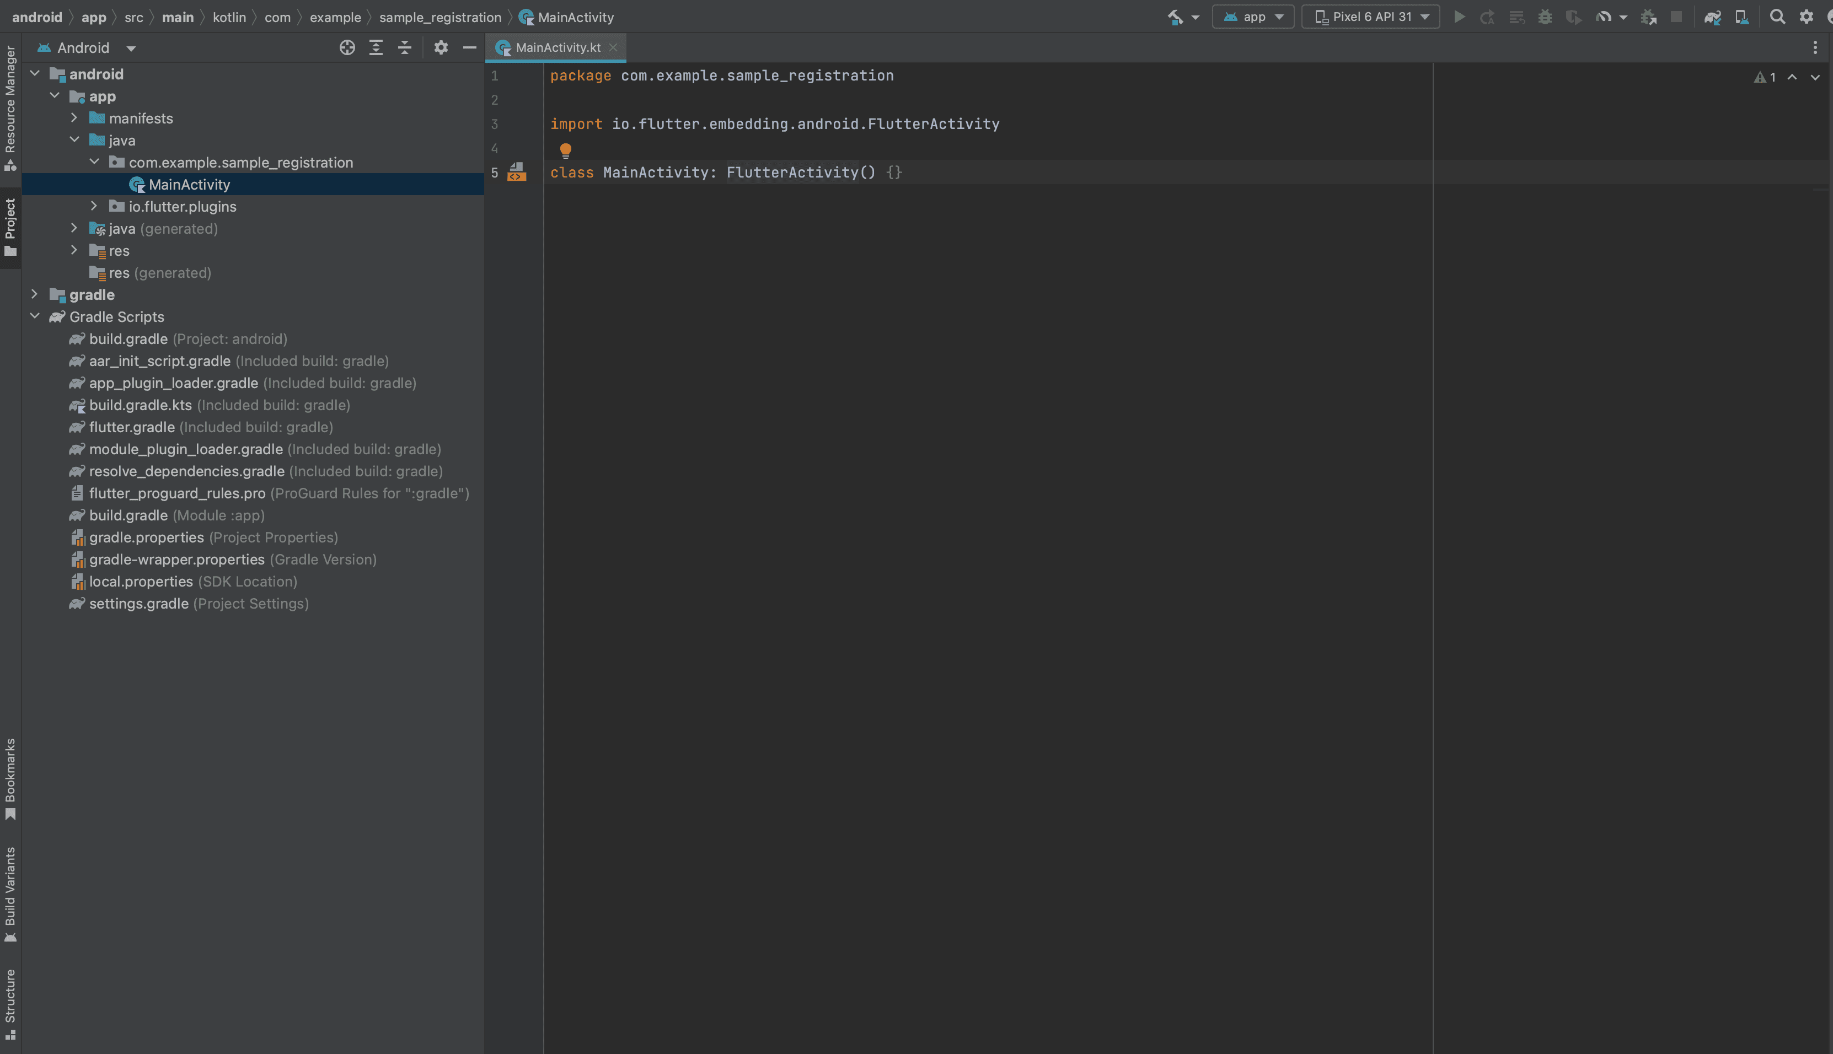Expand the manifests folder in project tree
The height and width of the screenshot is (1054, 1833).
(74, 118)
